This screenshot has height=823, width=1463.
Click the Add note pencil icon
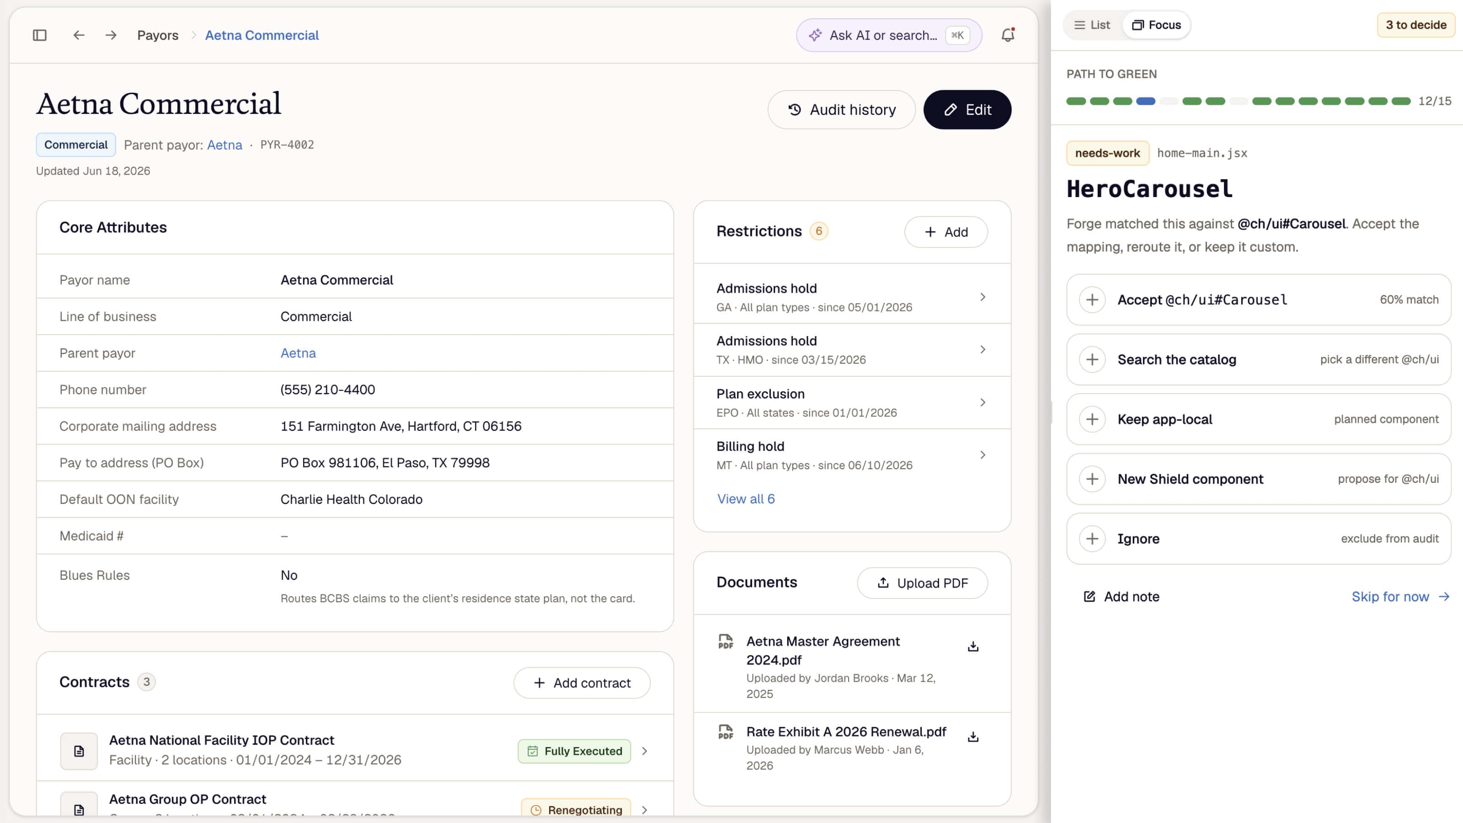(1089, 596)
